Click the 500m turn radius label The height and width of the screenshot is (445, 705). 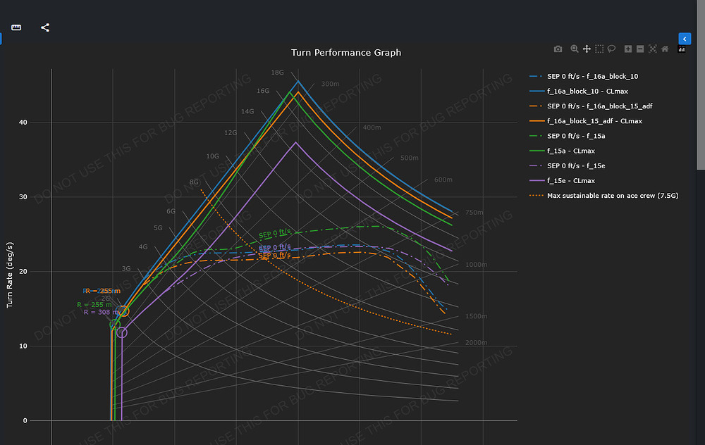click(x=409, y=158)
